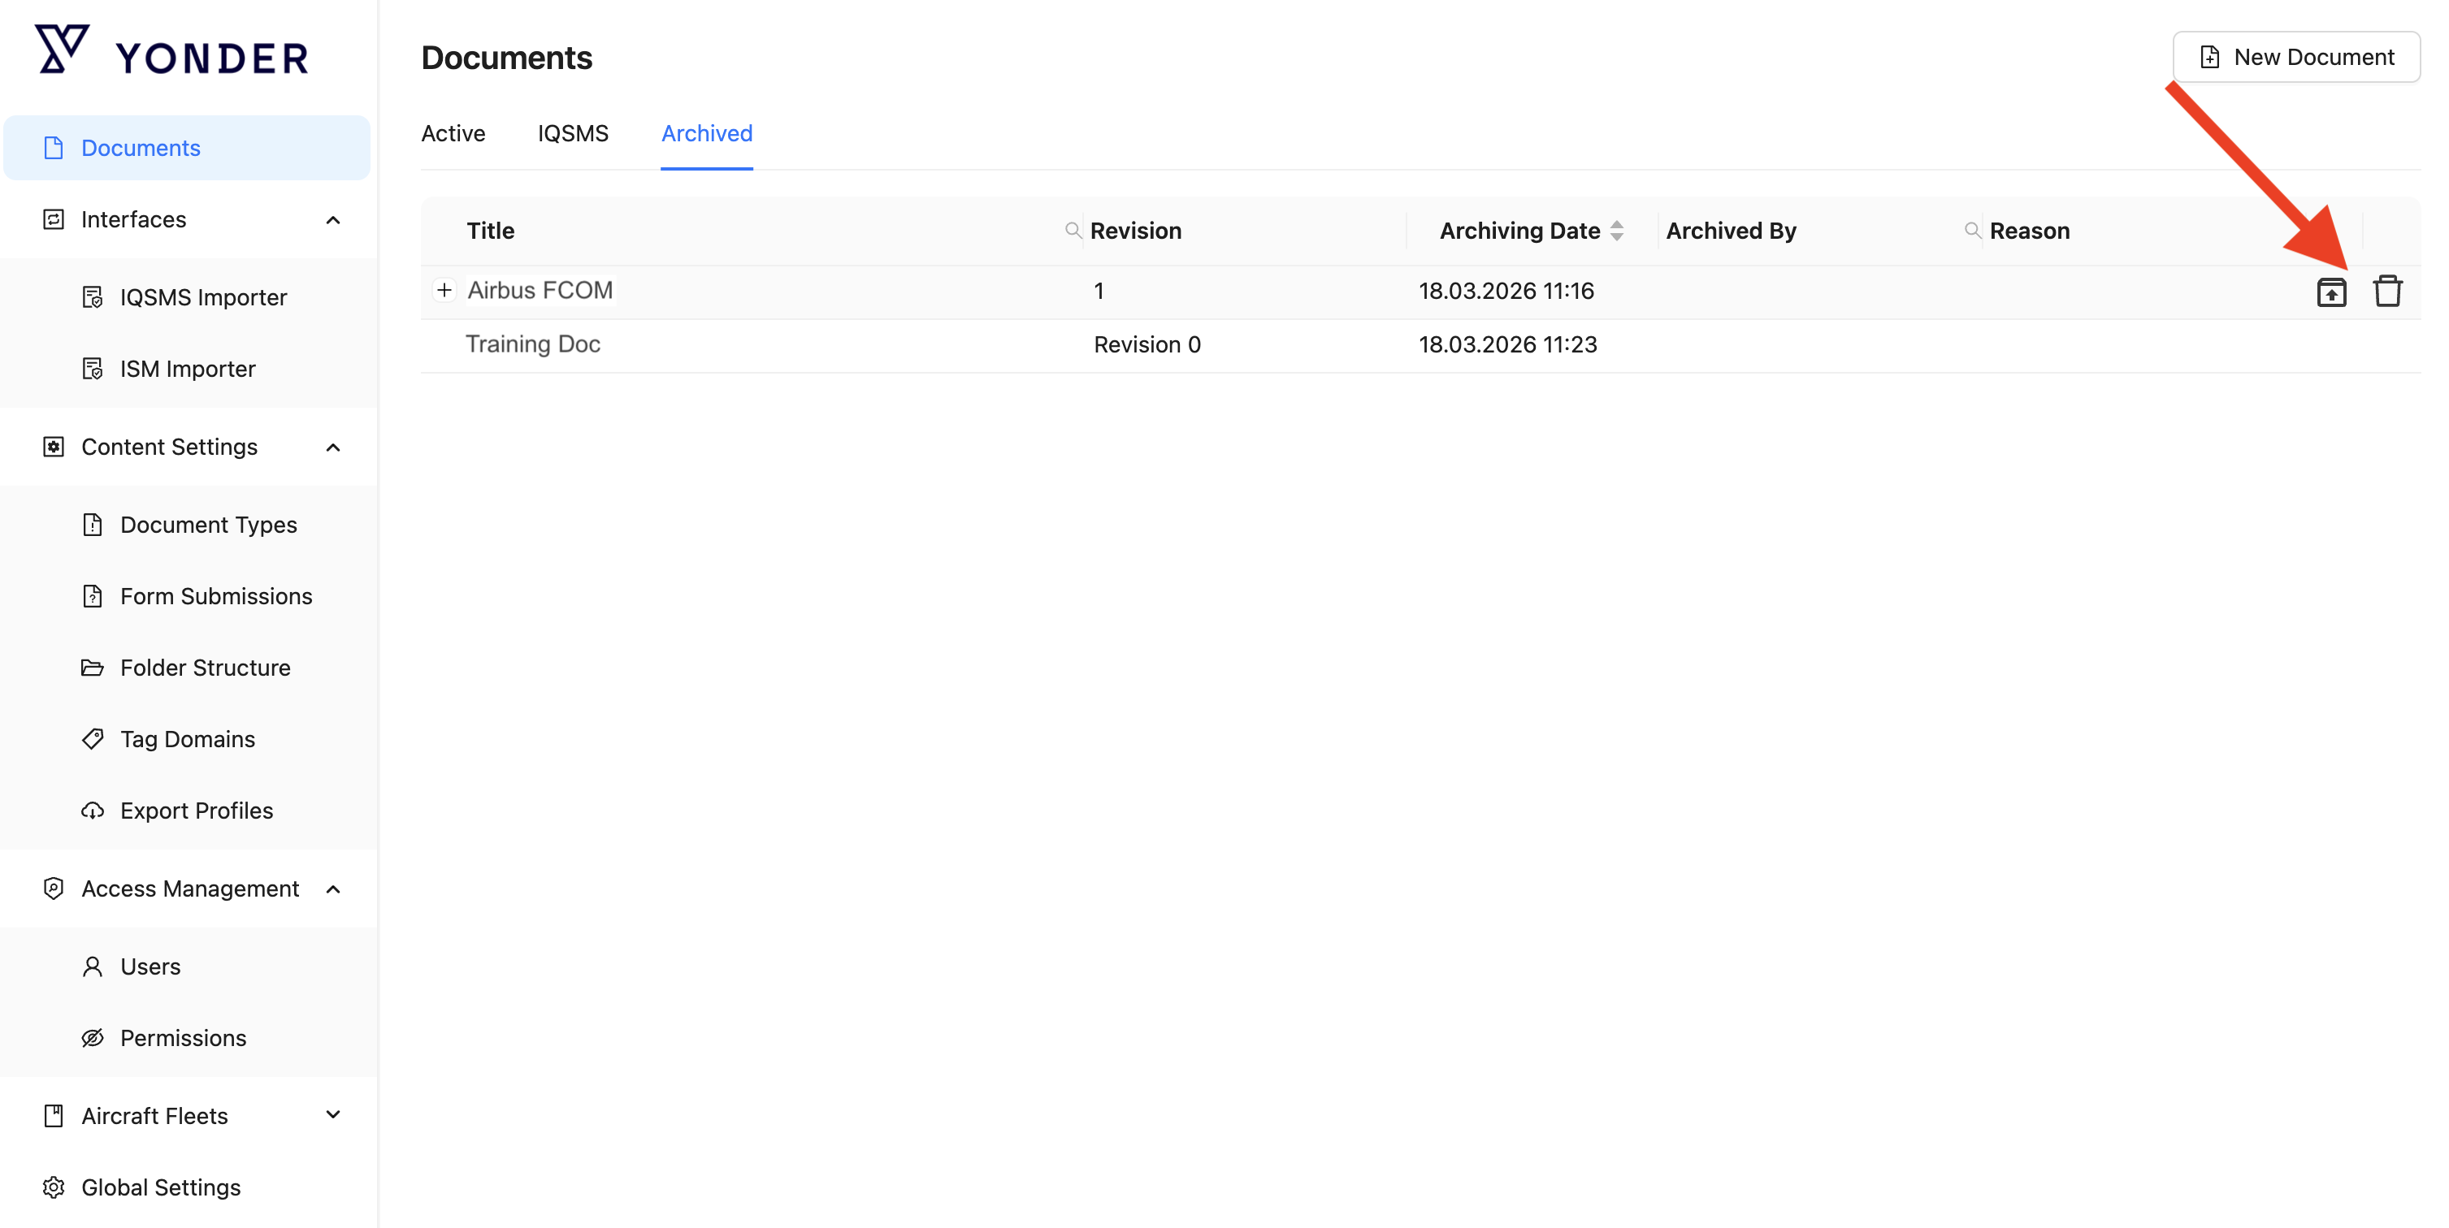Expand the Airbus FCOM row
This screenshot has height=1228, width=2449.
[x=444, y=290]
